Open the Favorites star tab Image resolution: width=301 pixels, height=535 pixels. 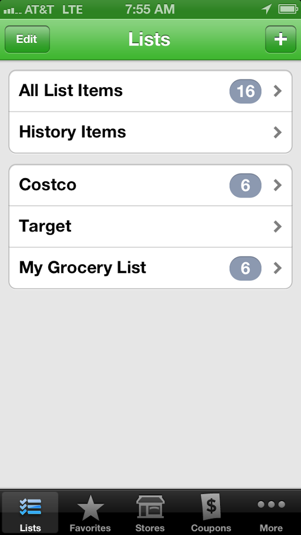click(90, 513)
